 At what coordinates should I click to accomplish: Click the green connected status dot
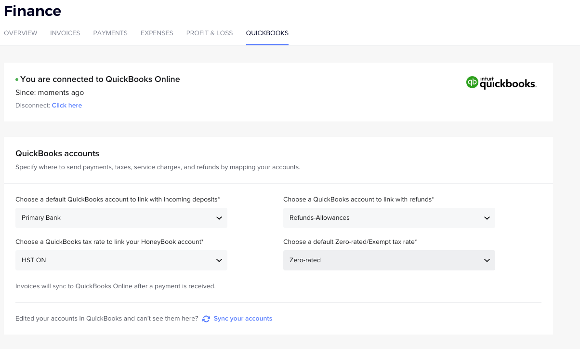coord(17,80)
